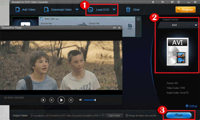Click Load DVD
The width and height of the screenshot is (200, 120).
(99, 10)
